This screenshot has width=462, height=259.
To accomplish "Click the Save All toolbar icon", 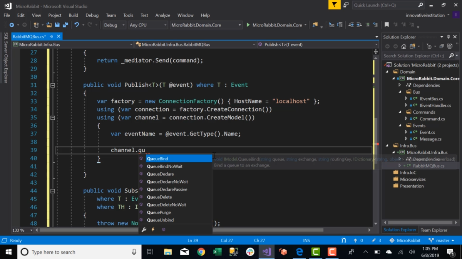I will click(x=65, y=25).
